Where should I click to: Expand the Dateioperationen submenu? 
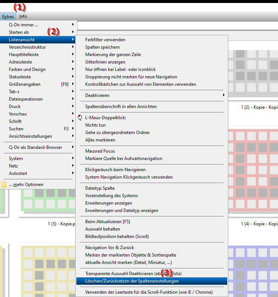[38, 99]
